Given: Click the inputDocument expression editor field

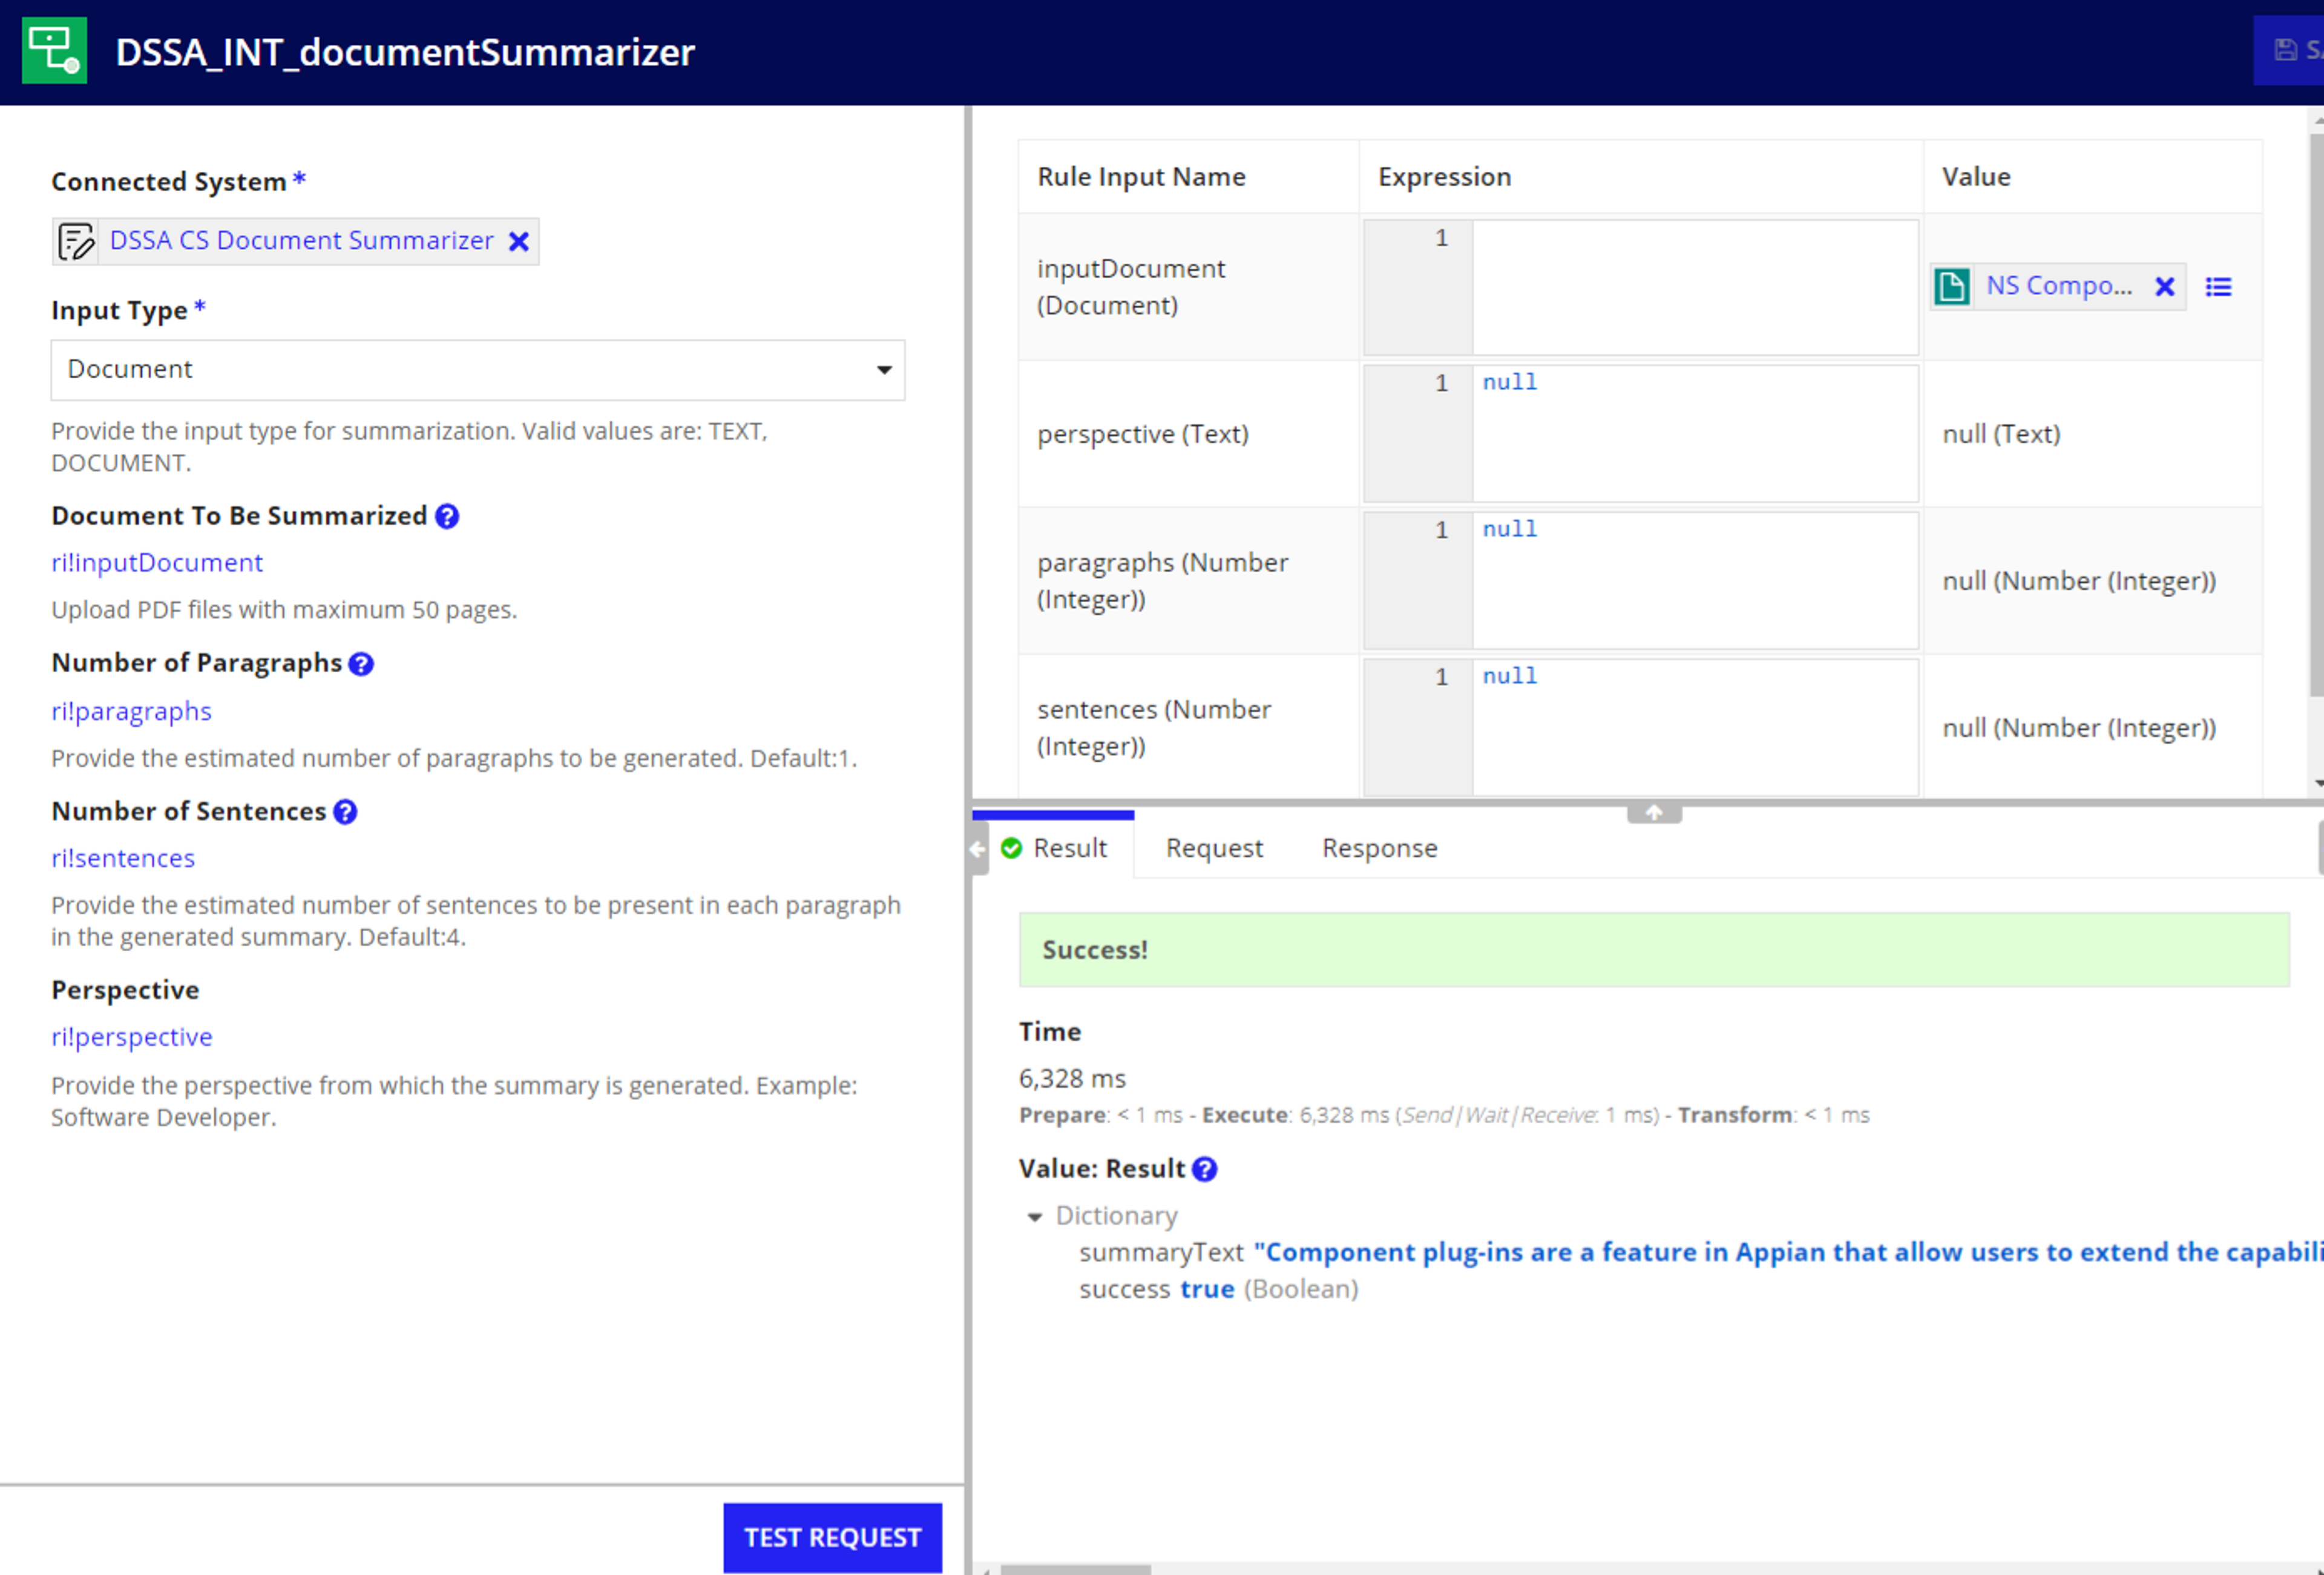Looking at the screenshot, I should pos(1694,288).
